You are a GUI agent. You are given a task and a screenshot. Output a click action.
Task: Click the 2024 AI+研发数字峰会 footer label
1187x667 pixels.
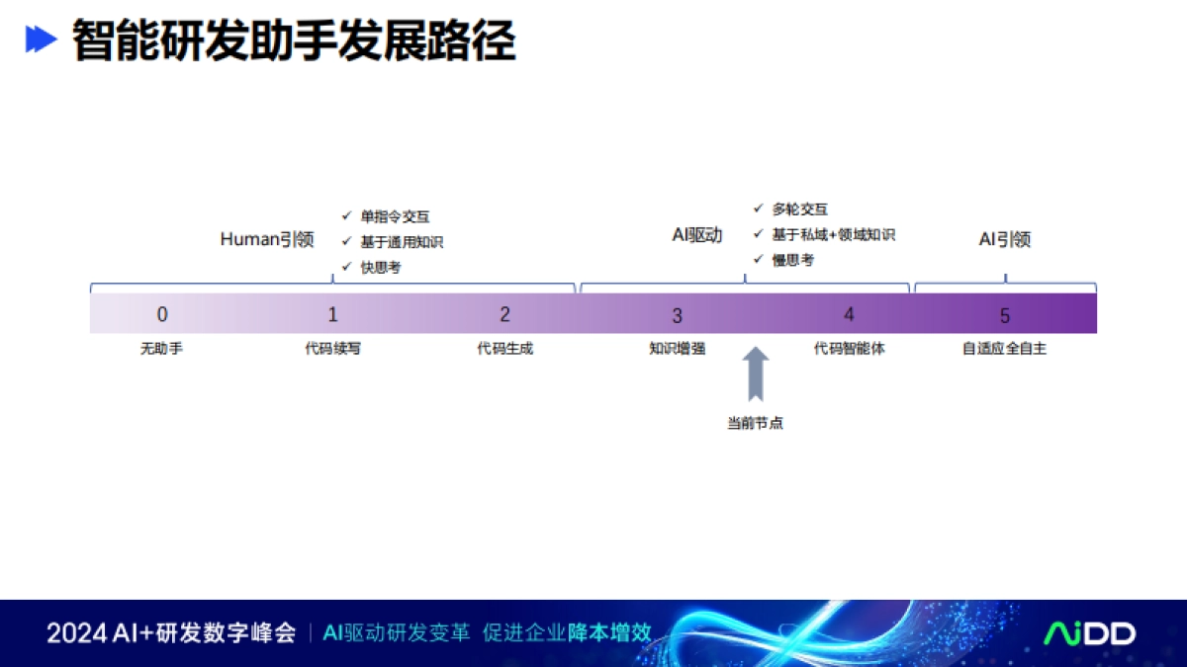(x=170, y=632)
